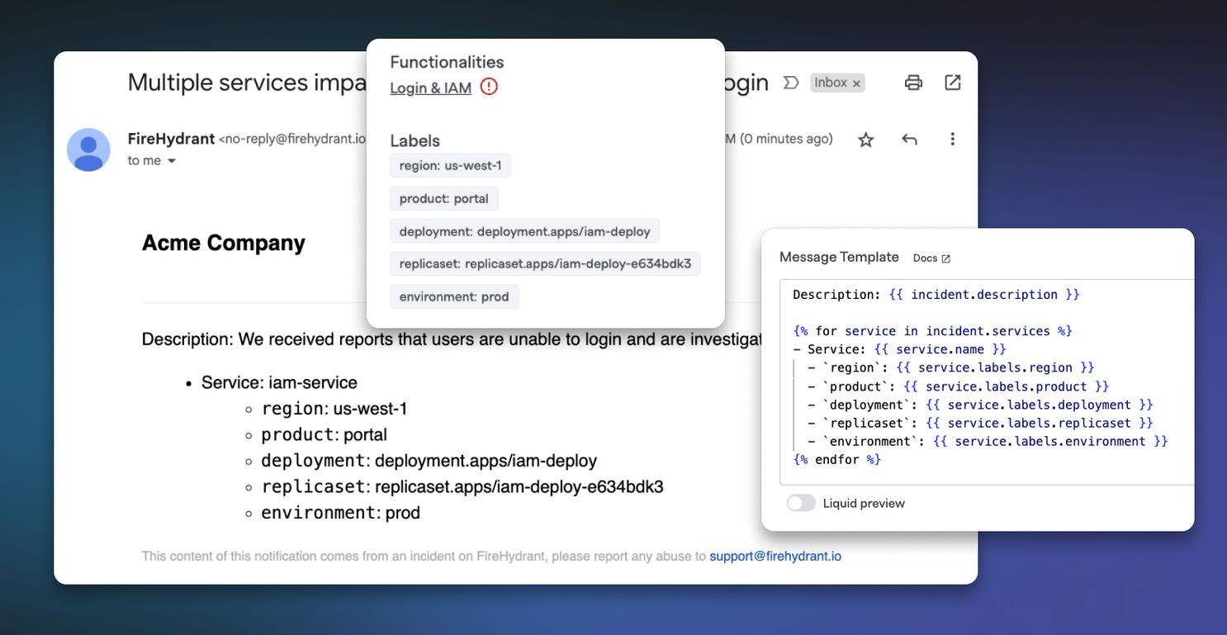Print the email using the printer icon
The height and width of the screenshot is (635, 1227).
click(x=913, y=83)
